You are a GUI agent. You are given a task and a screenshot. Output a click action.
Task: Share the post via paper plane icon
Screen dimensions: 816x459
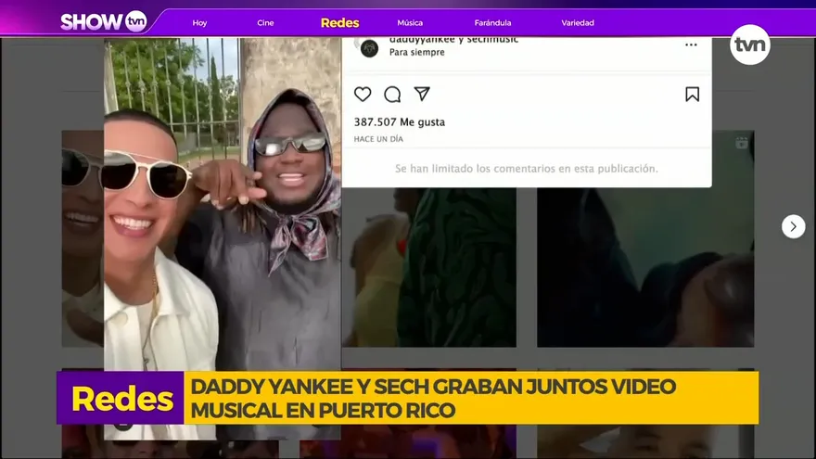click(x=422, y=94)
